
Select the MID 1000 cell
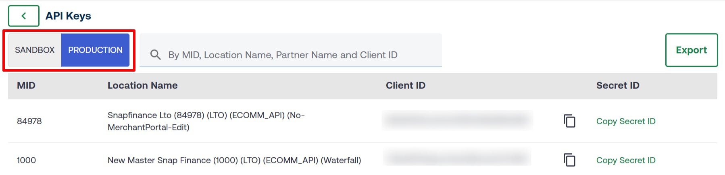pos(27,160)
